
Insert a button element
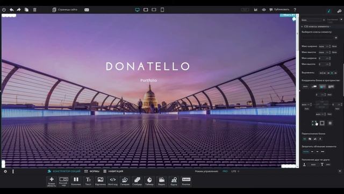(186, 182)
